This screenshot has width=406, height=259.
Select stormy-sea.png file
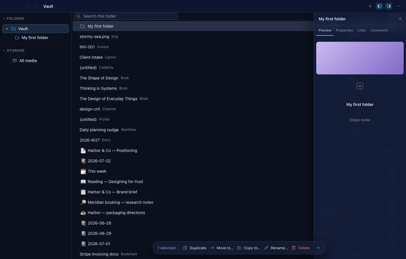click(x=193, y=37)
